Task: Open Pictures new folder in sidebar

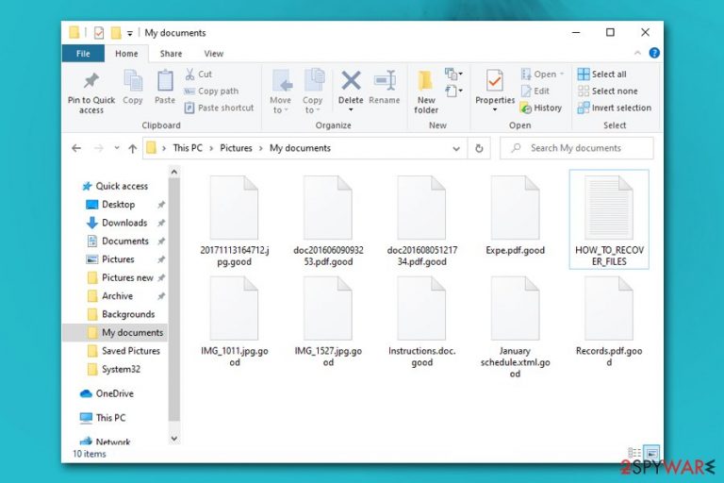Action: tap(120, 277)
